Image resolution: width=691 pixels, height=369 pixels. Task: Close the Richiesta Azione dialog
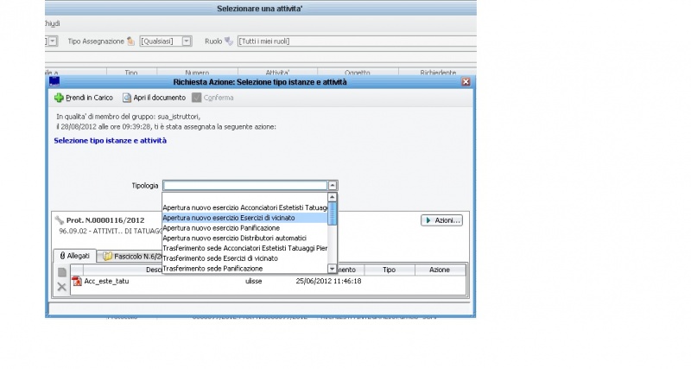[466, 82]
